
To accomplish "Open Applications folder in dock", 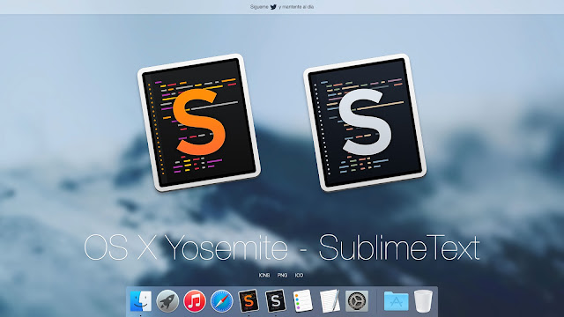I will [x=396, y=301].
